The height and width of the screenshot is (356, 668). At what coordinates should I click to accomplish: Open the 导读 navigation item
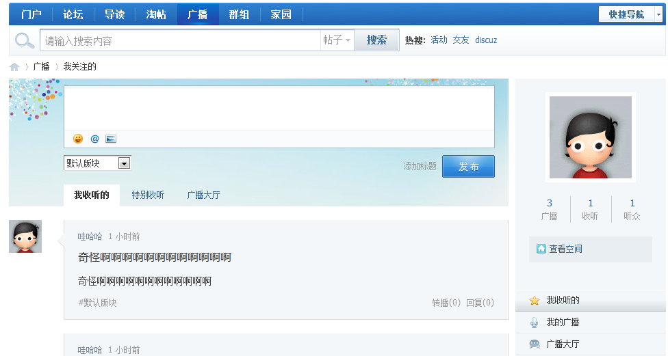pyautogui.click(x=114, y=14)
